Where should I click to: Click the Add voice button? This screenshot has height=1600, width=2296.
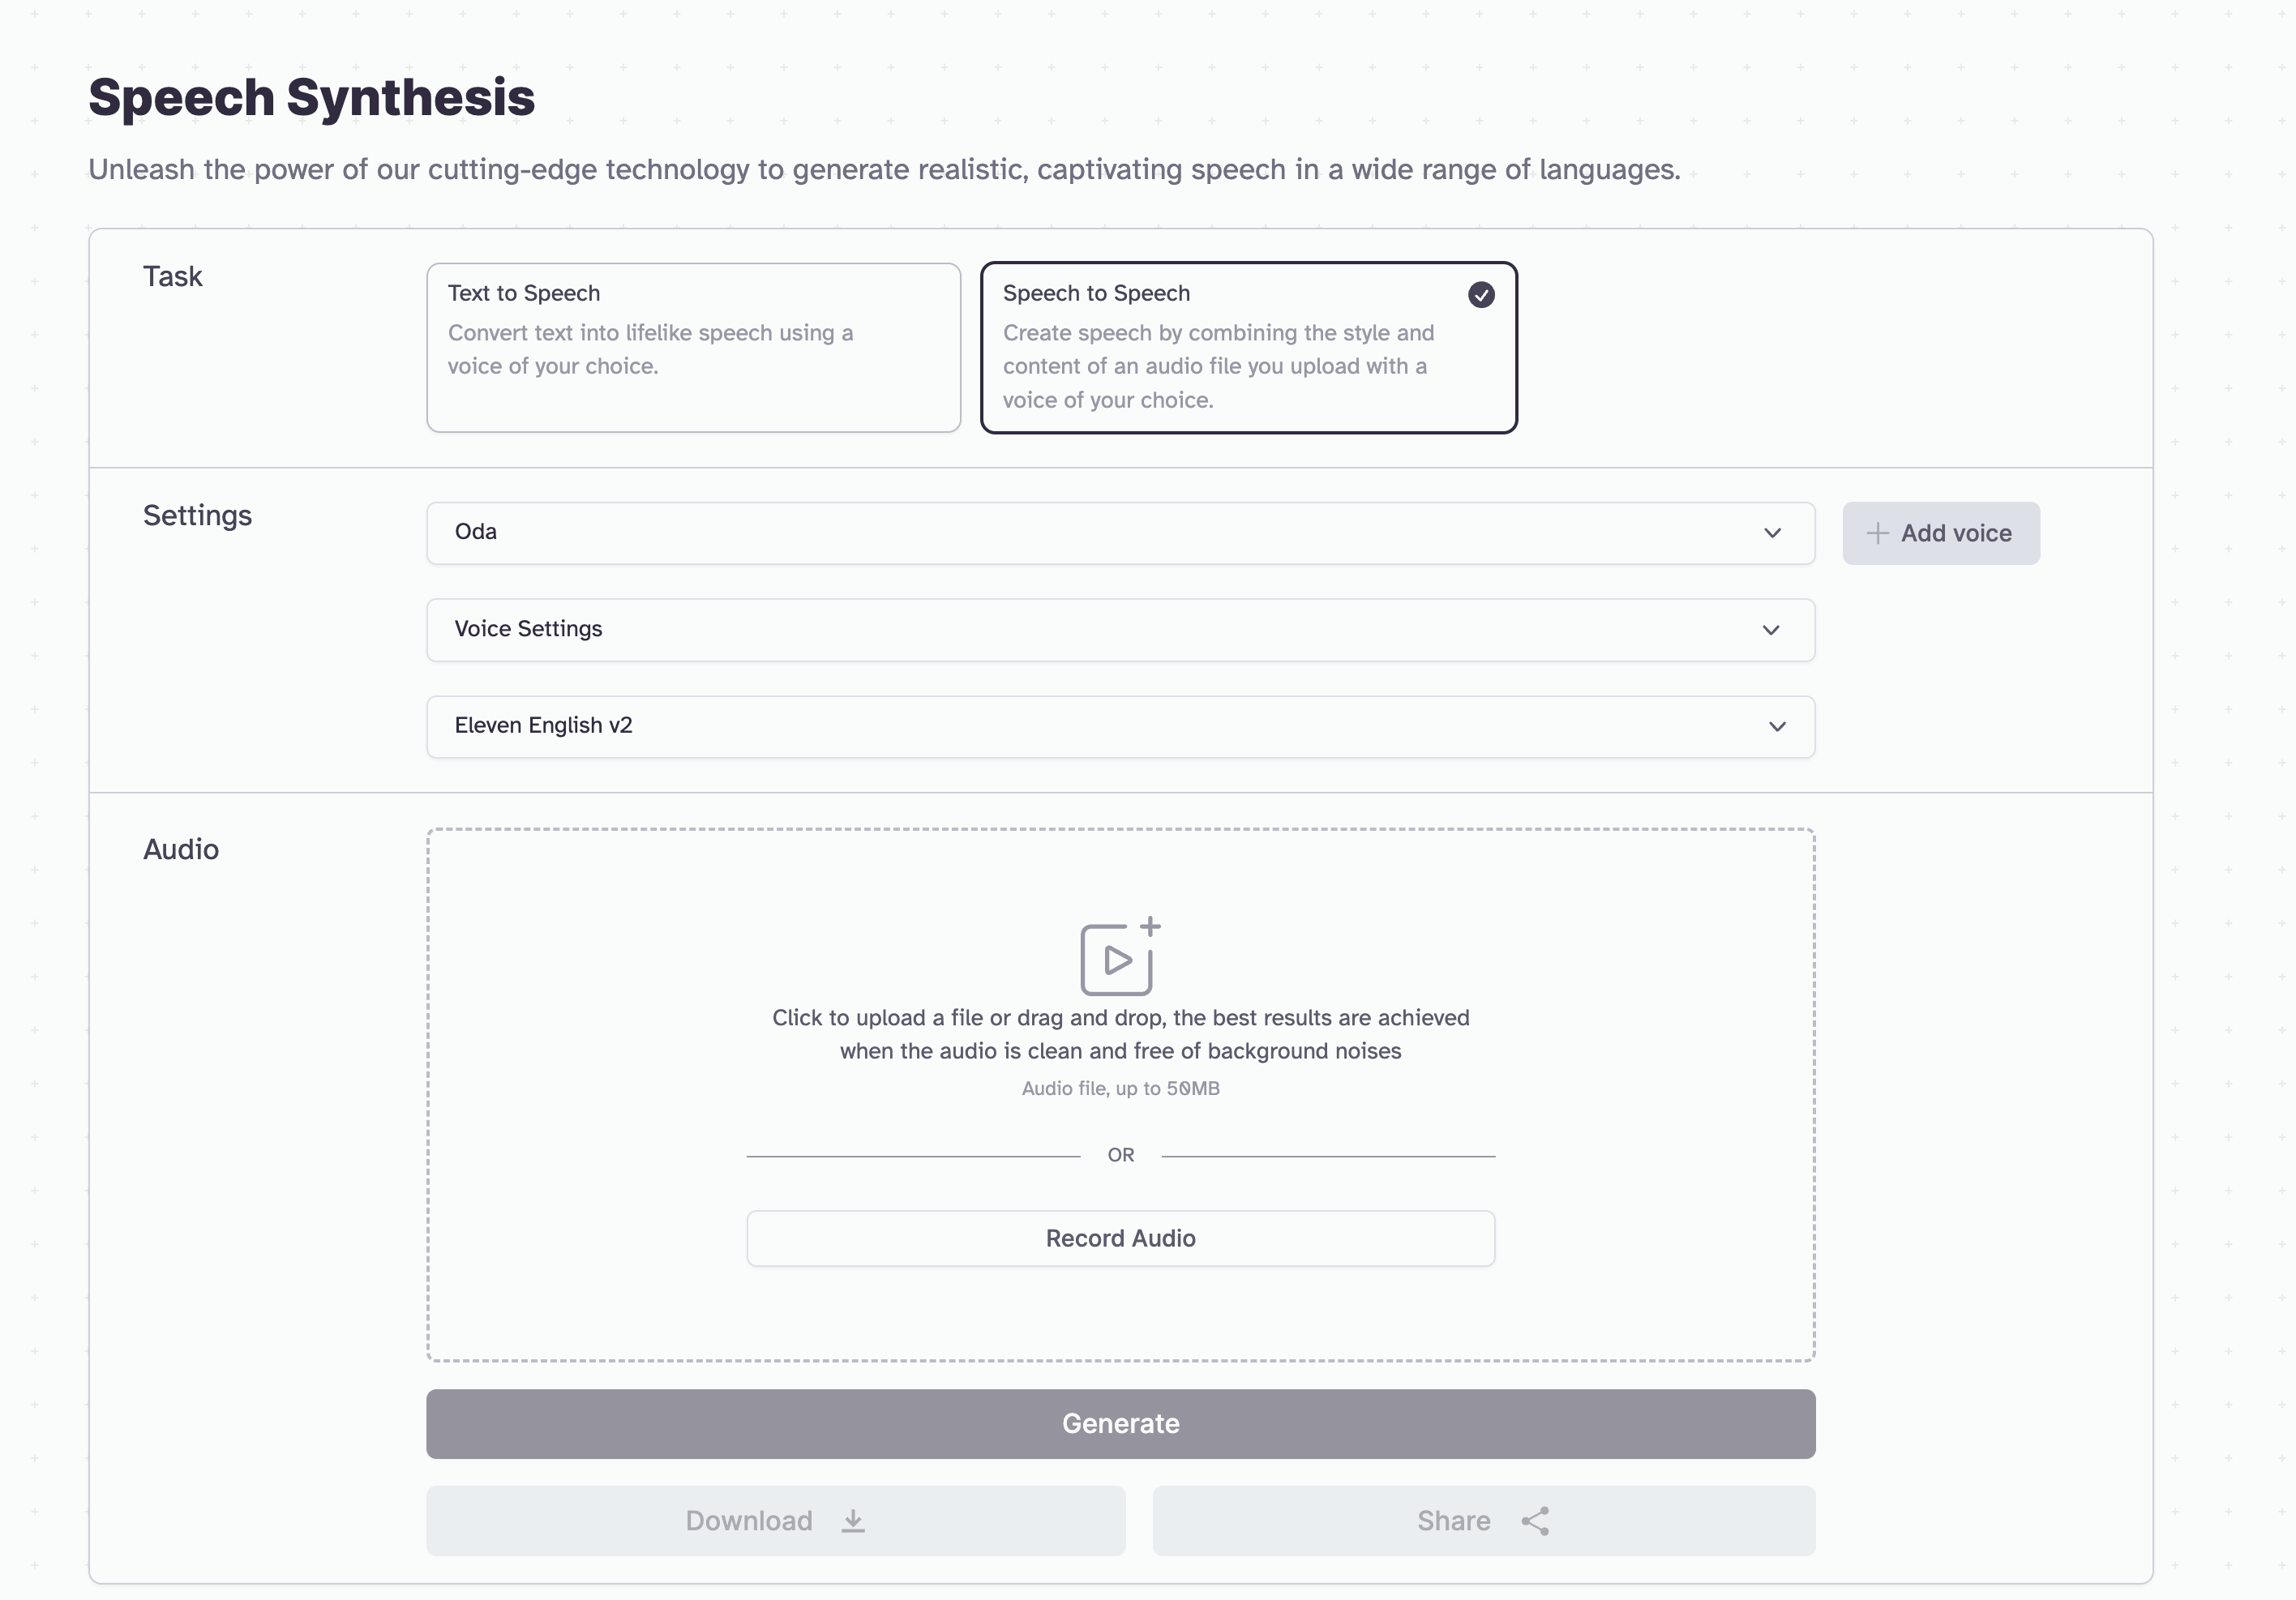pos(1940,533)
